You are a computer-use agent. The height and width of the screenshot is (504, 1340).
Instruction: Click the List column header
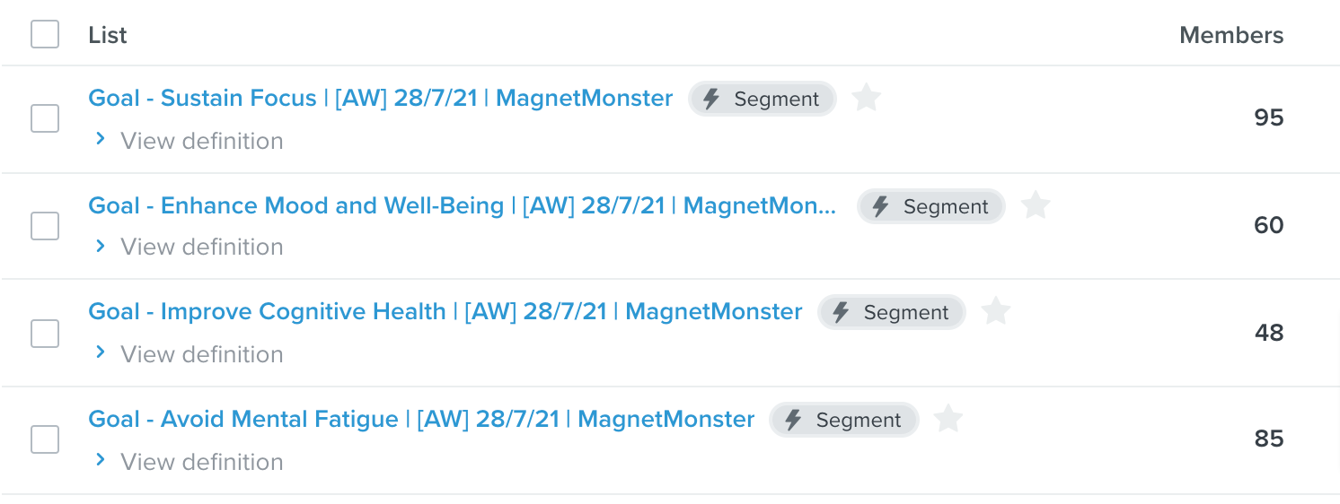pos(108,35)
